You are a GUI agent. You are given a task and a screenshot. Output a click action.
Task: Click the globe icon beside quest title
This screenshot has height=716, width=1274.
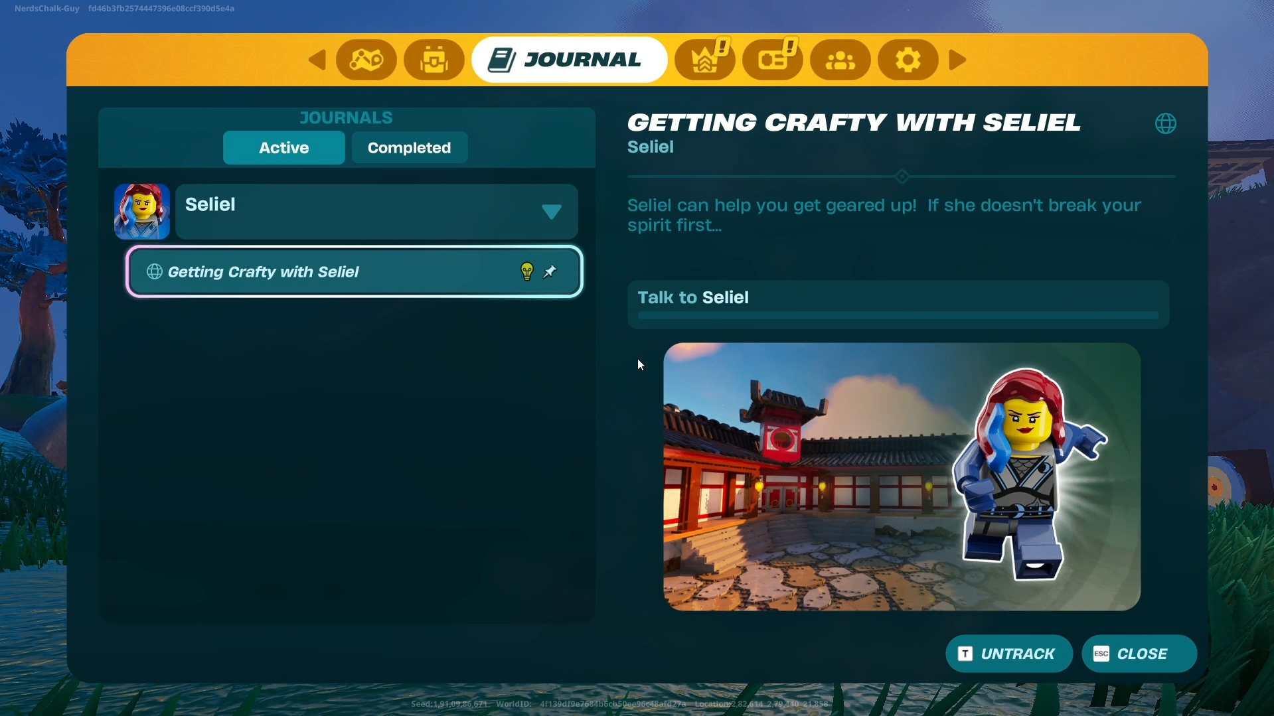1165,123
